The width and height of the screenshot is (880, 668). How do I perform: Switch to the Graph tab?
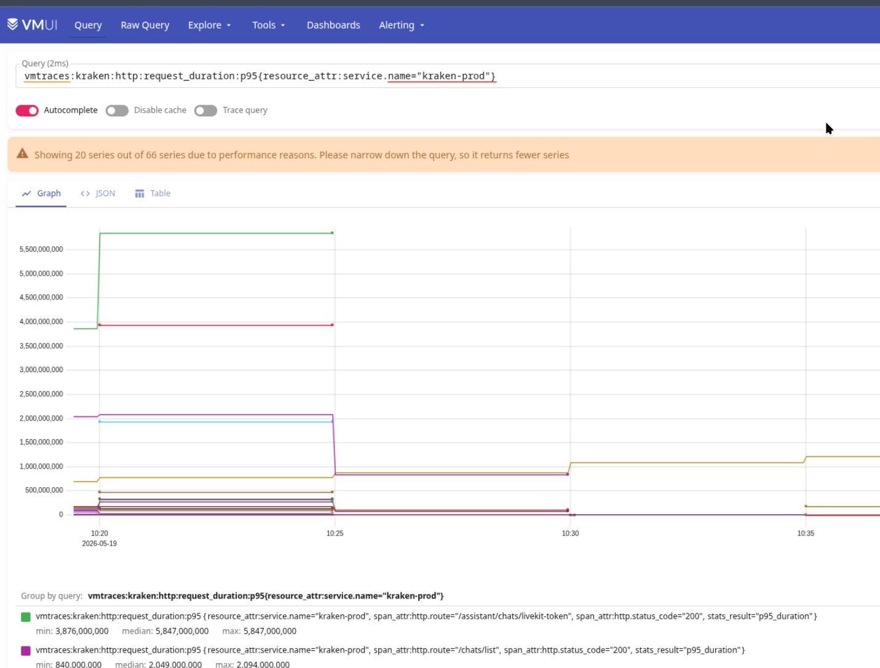point(41,193)
